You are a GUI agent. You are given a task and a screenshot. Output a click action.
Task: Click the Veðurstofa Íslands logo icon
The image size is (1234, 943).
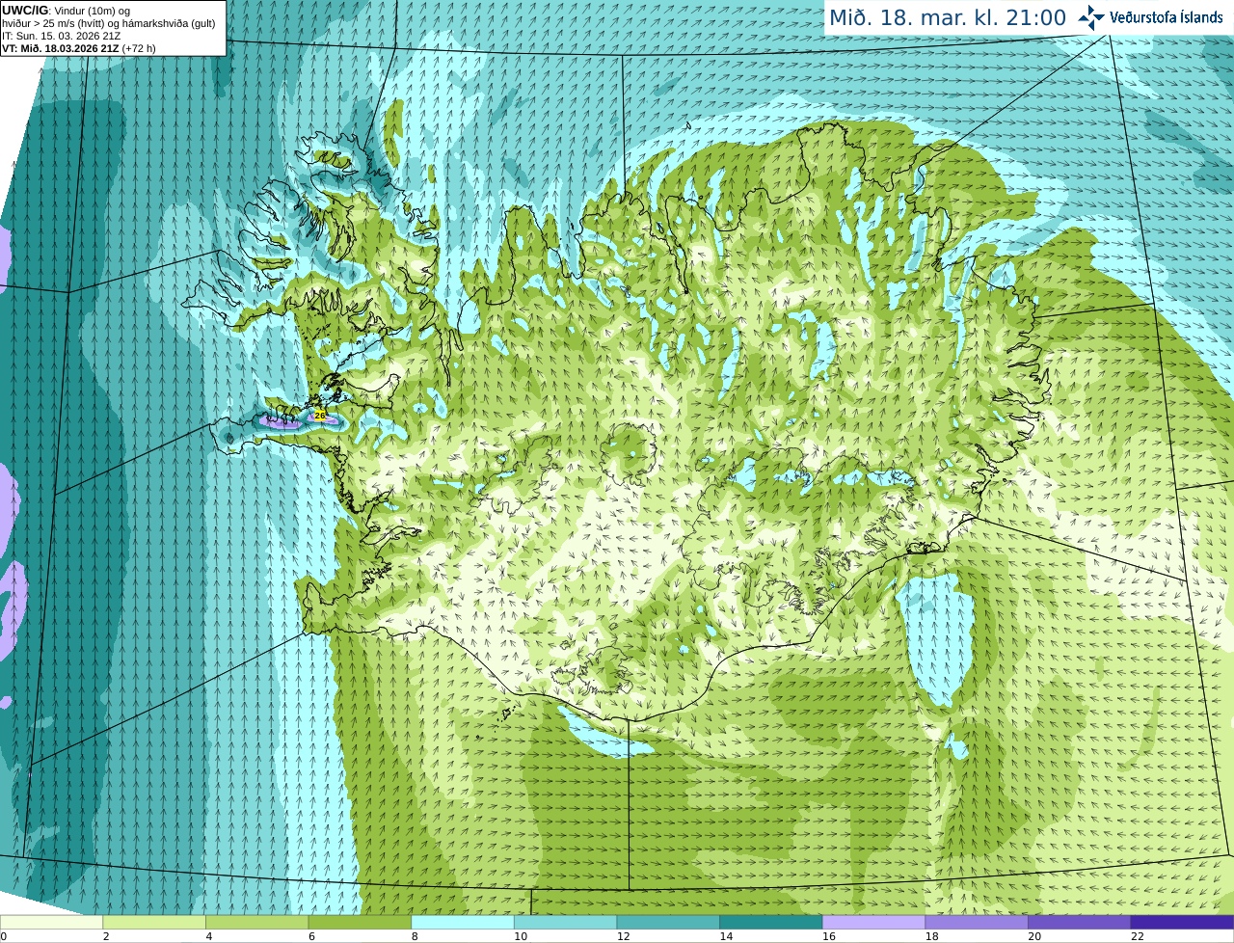coord(1091,17)
